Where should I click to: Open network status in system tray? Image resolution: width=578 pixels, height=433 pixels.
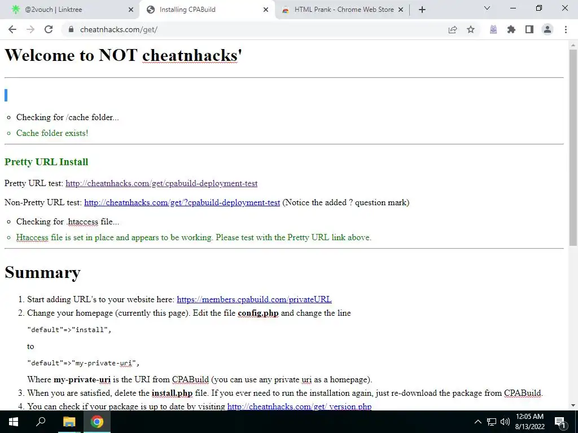(492, 422)
